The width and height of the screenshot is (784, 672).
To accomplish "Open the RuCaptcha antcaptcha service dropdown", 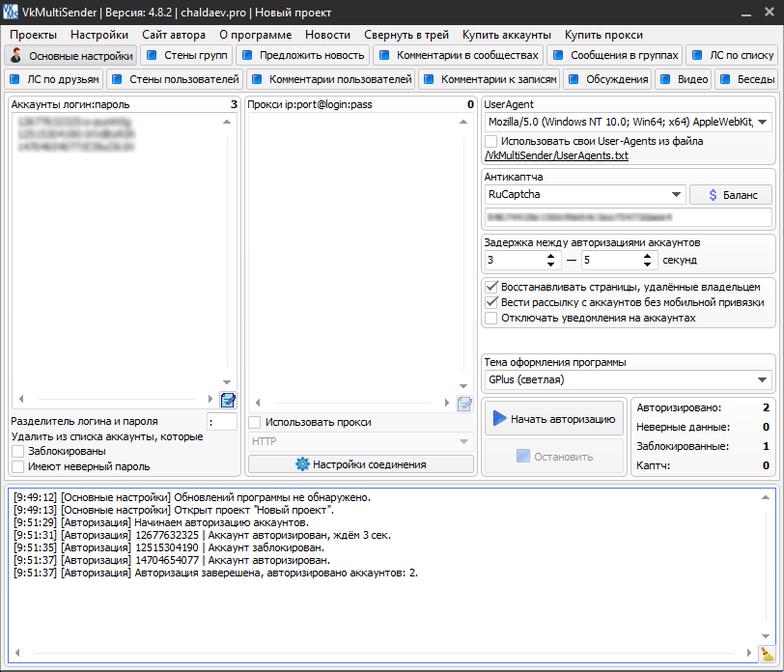I will pyautogui.click(x=676, y=194).
